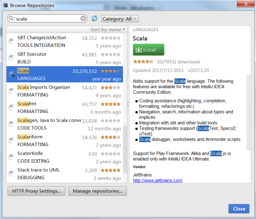Reload the plugin list with refresh icon
The height and width of the screenshot is (219, 256).
pos(94,19)
